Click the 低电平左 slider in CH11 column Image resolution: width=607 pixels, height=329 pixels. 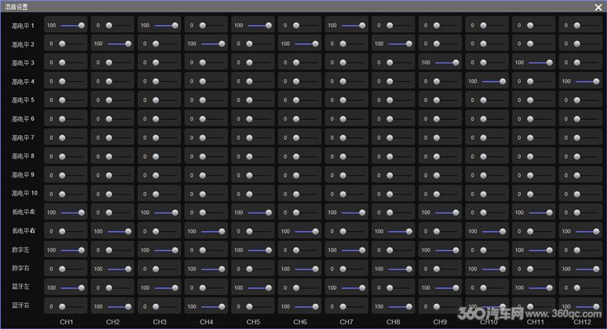[541, 212]
